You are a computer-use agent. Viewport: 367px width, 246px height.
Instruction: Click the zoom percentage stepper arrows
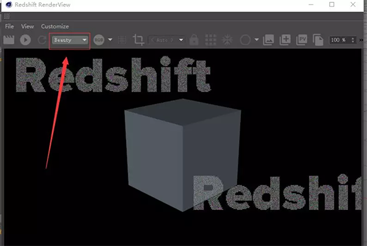click(353, 40)
